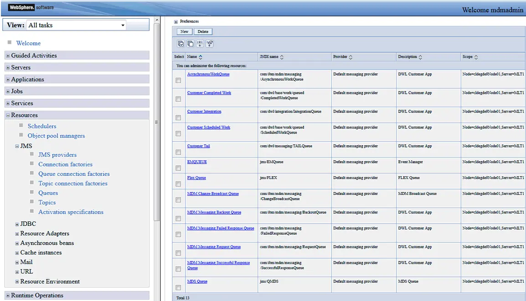Select Queues under the JMS tree

48,193
